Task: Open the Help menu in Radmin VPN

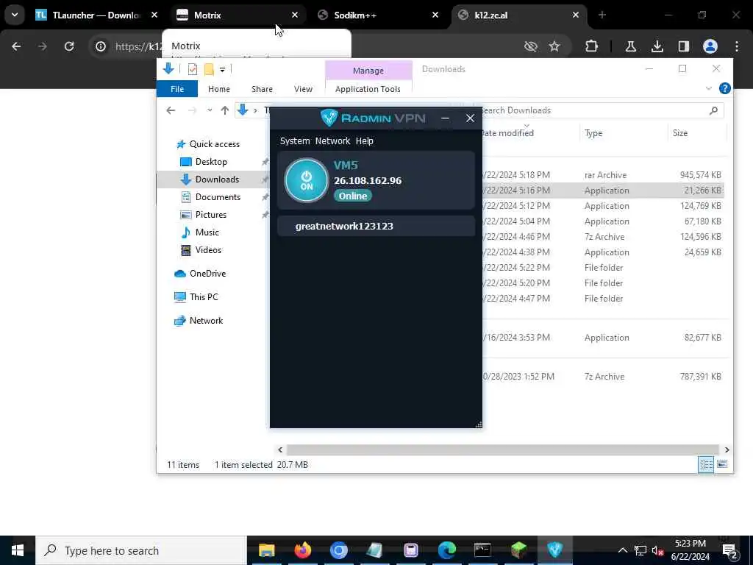Action: (x=365, y=141)
